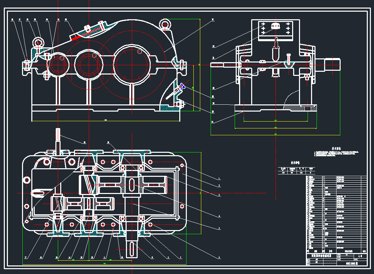Select the blue oil dipstick in front view
This screenshot has height=274, width=374.
coord(182,86)
